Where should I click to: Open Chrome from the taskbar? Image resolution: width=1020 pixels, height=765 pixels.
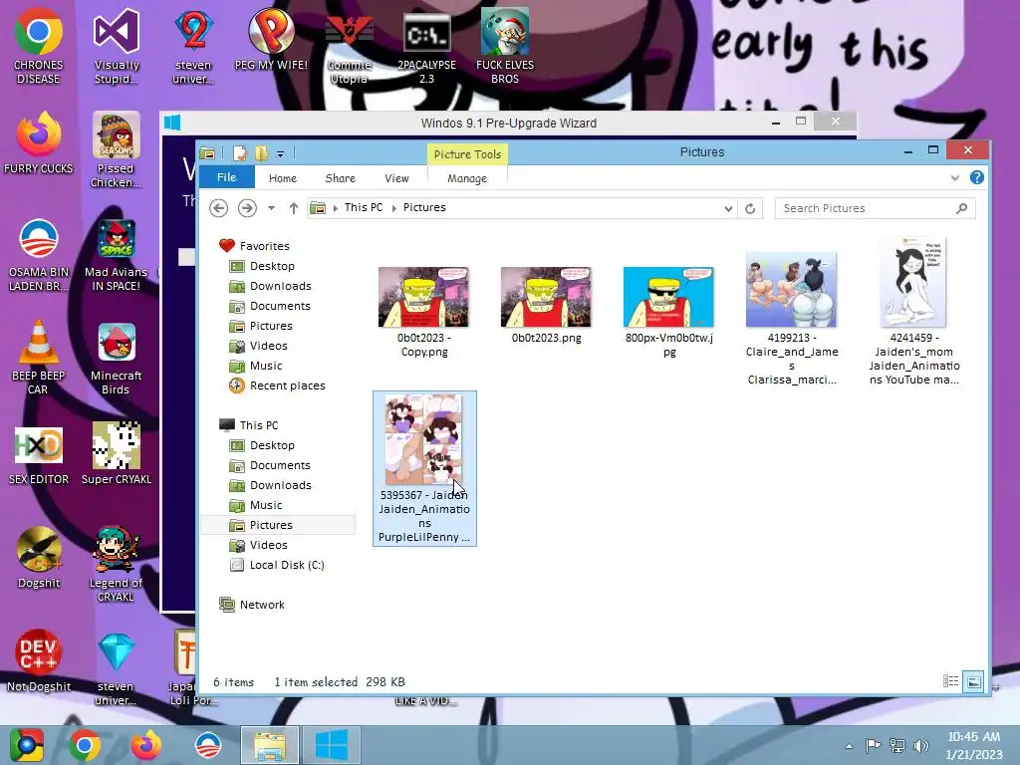[x=85, y=745]
